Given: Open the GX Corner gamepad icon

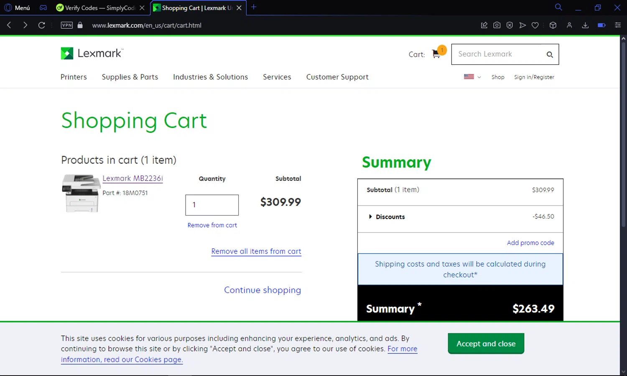Looking at the screenshot, I should (43, 8).
